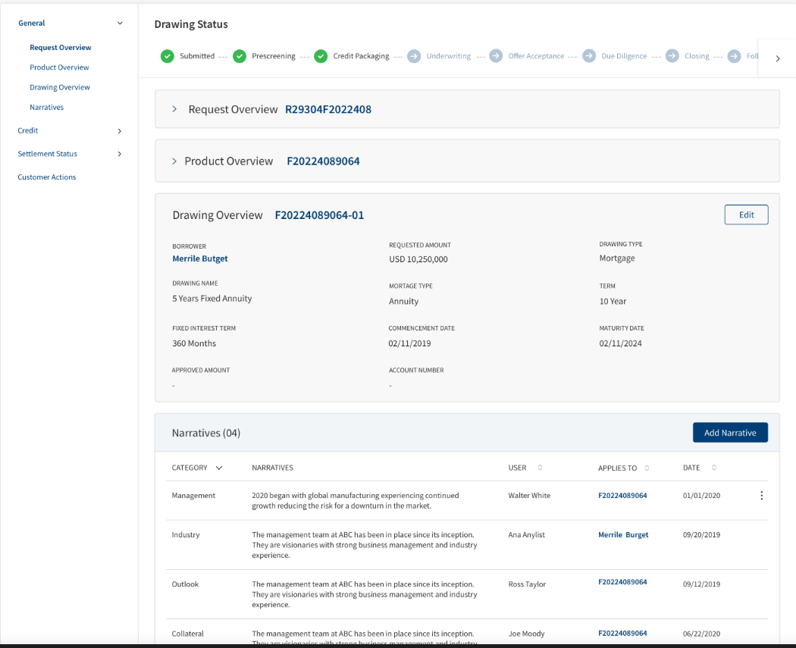Expand the Product Overview panel
796x648 pixels.
click(174, 161)
